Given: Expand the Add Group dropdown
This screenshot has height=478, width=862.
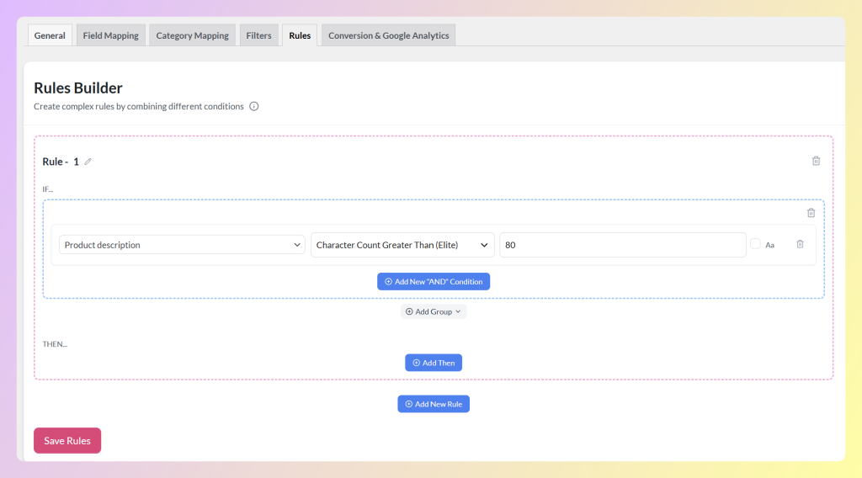Looking at the screenshot, I should tap(434, 311).
